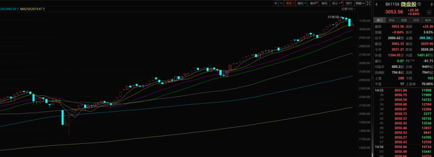Viewport: 434px width, 157px height.
Task: Go to previous stock with left arrow
Action: (x=377, y=4)
